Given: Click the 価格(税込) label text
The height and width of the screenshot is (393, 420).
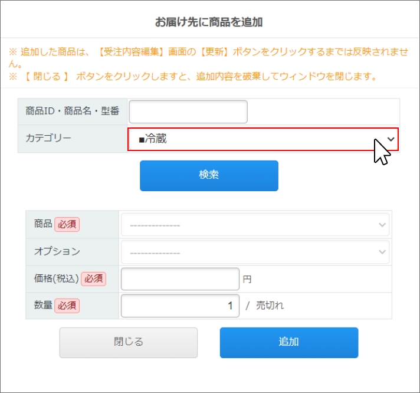Looking at the screenshot, I should click(55, 279).
